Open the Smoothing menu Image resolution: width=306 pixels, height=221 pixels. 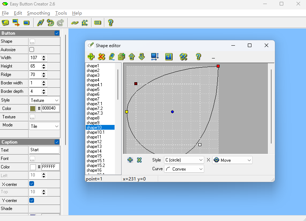click(x=38, y=13)
